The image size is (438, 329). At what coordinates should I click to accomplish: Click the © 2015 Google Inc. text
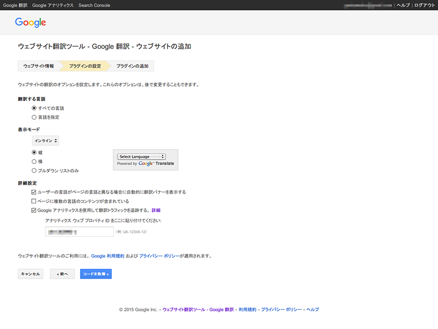coord(139,309)
